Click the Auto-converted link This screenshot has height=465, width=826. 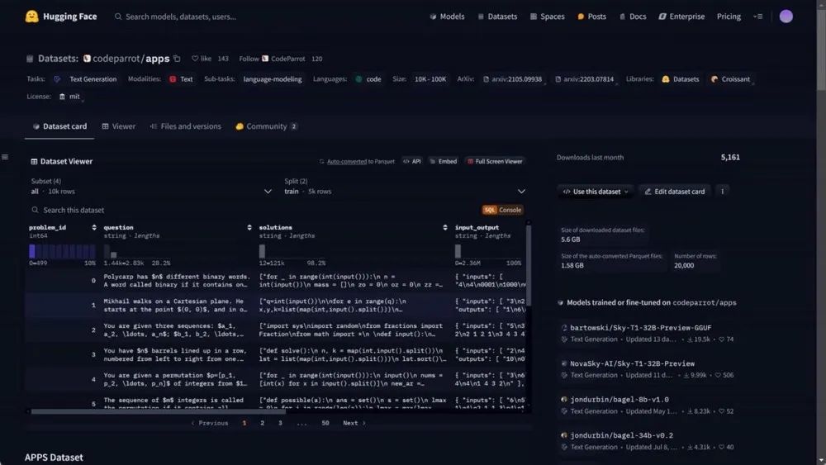pyautogui.click(x=347, y=162)
